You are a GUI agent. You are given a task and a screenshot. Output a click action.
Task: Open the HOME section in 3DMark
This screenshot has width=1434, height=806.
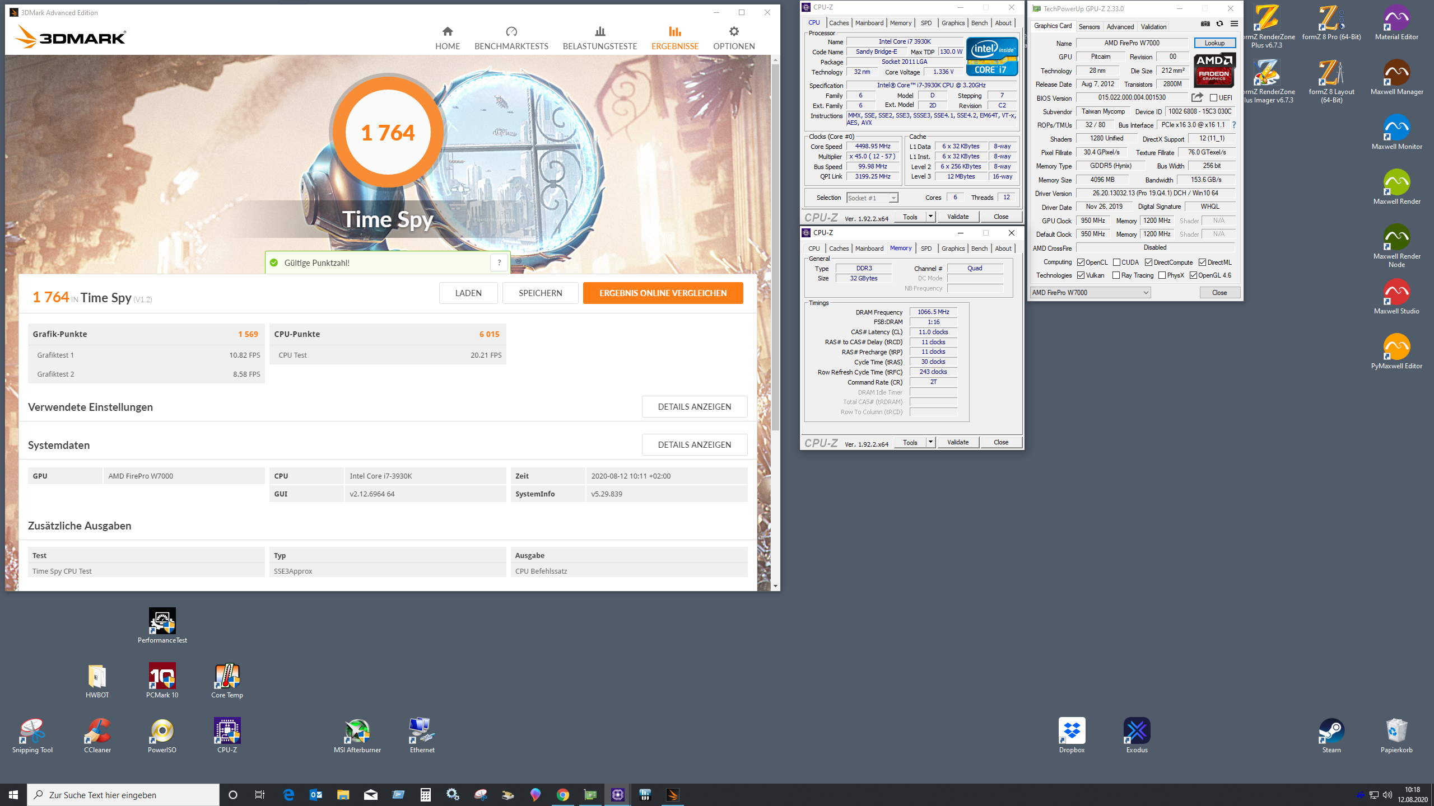(448, 38)
